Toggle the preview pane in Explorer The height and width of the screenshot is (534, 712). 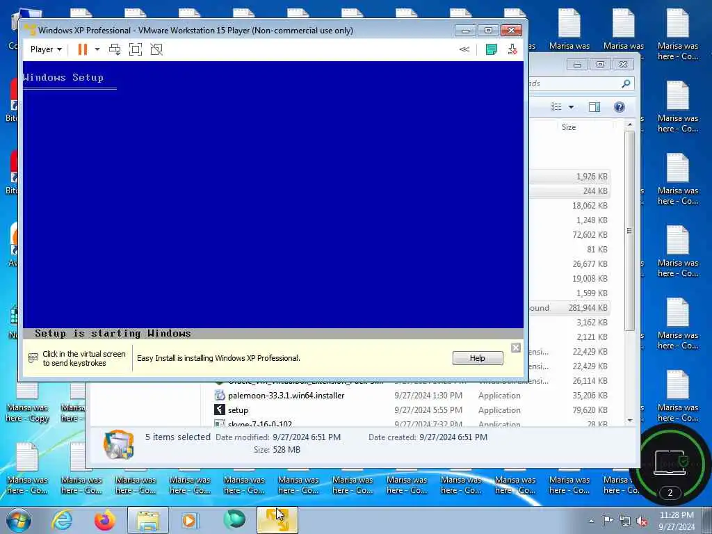tap(594, 107)
